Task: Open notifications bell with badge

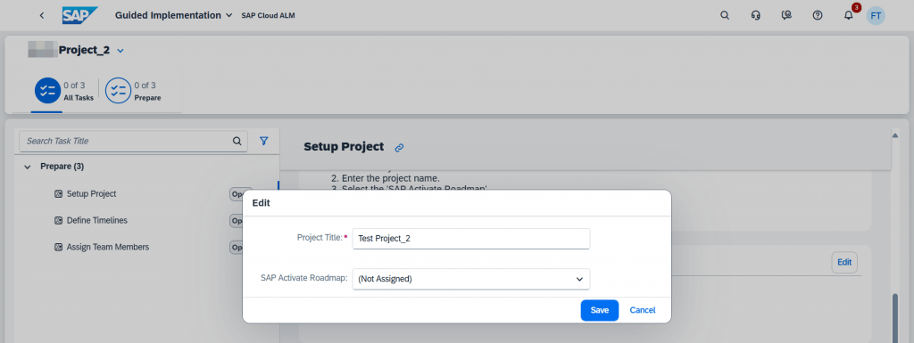Action: [x=849, y=15]
